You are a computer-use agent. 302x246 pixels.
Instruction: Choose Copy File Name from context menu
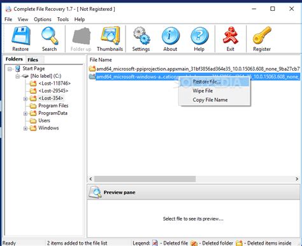tap(215, 100)
